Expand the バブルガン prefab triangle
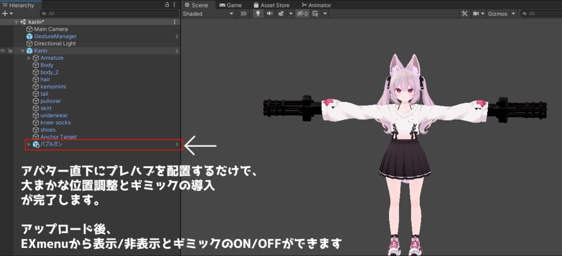 coord(29,144)
